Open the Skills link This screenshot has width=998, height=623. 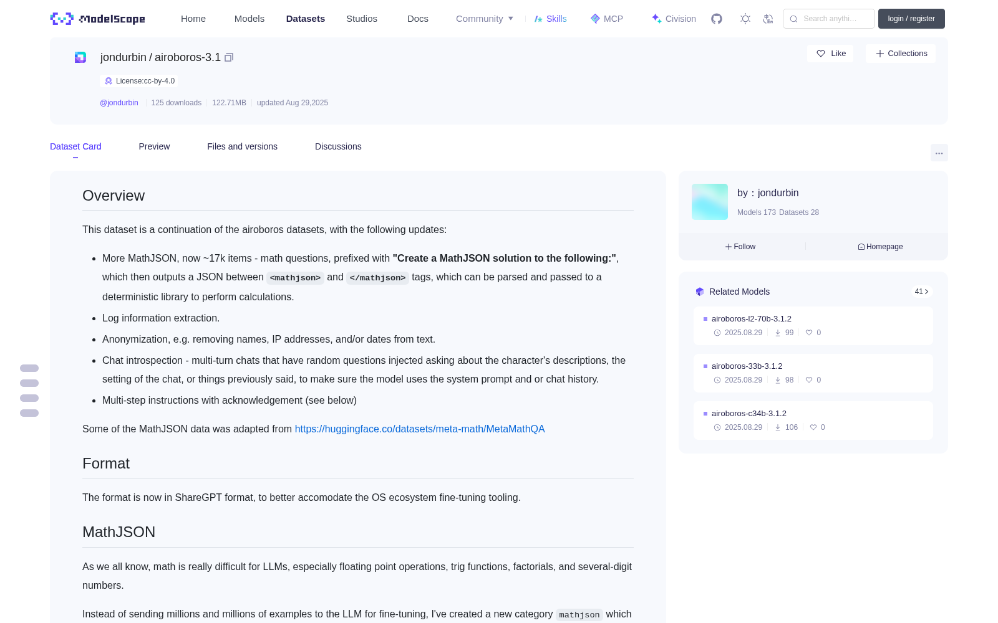tap(550, 19)
